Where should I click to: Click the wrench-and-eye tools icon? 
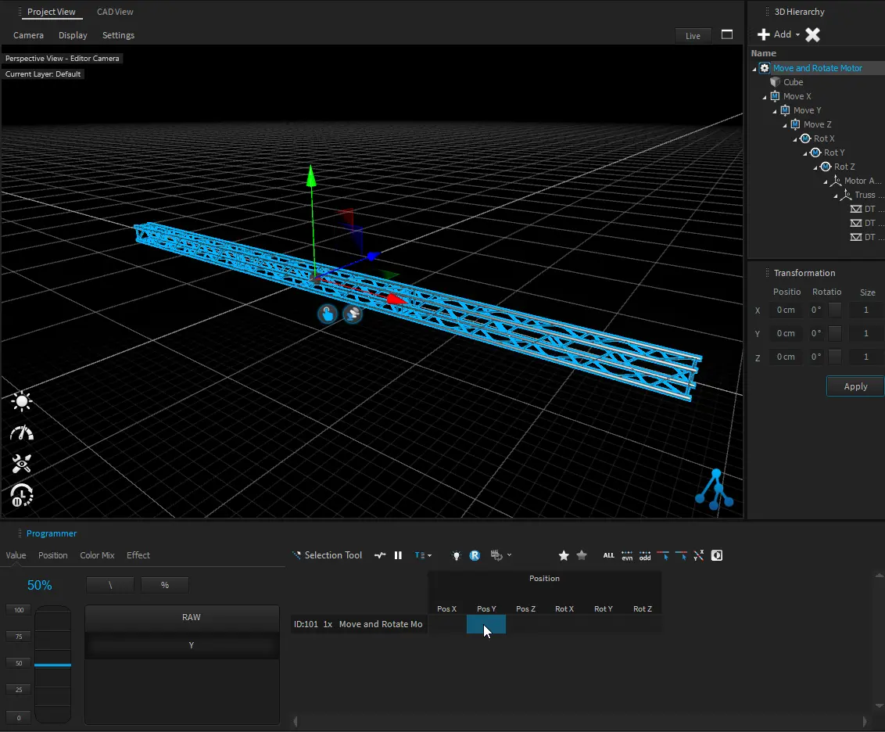(x=22, y=464)
